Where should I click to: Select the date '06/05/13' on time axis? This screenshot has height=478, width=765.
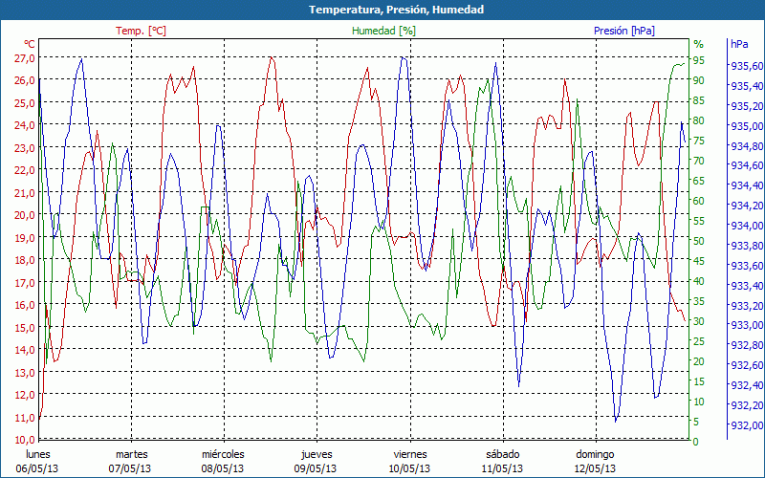click(37, 468)
